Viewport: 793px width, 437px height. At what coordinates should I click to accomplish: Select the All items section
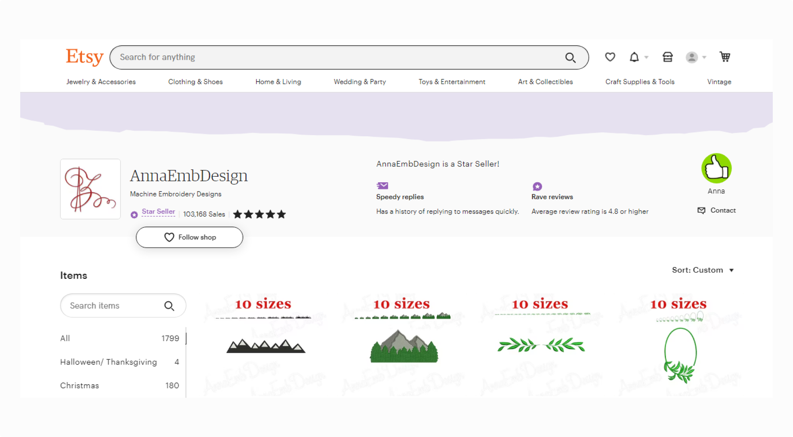click(120, 338)
